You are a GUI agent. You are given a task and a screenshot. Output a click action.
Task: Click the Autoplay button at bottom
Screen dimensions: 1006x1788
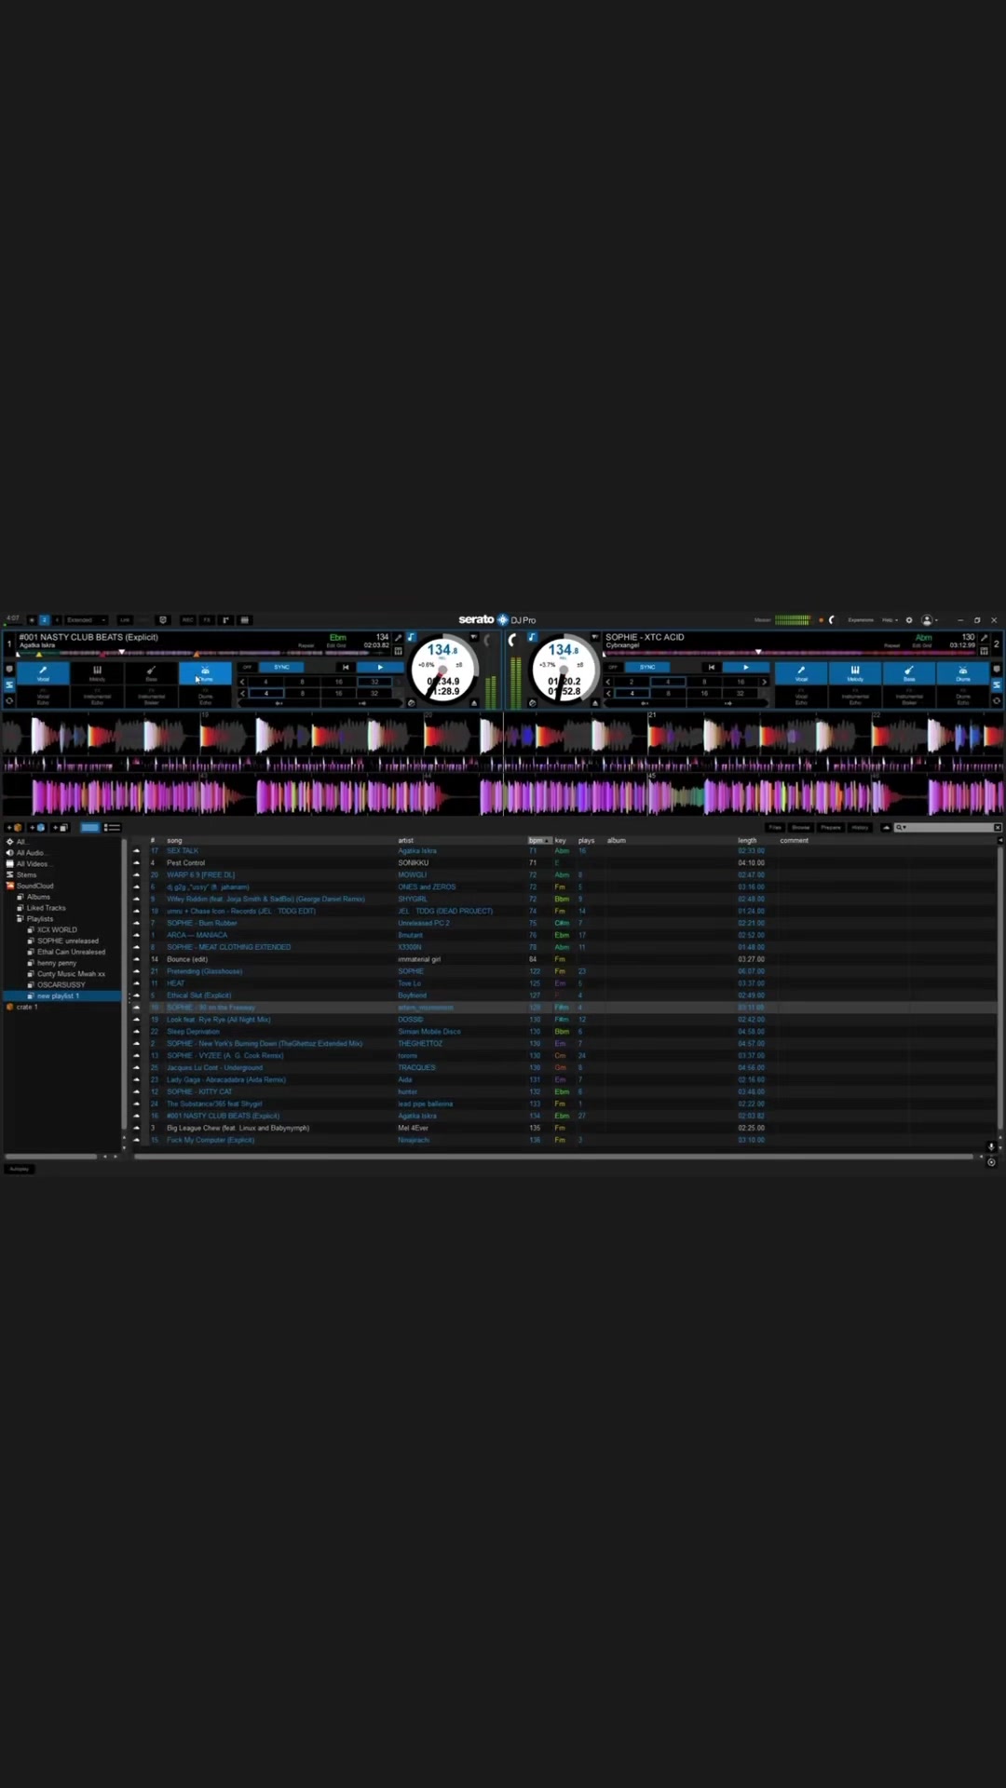click(x=20, y=1169)
